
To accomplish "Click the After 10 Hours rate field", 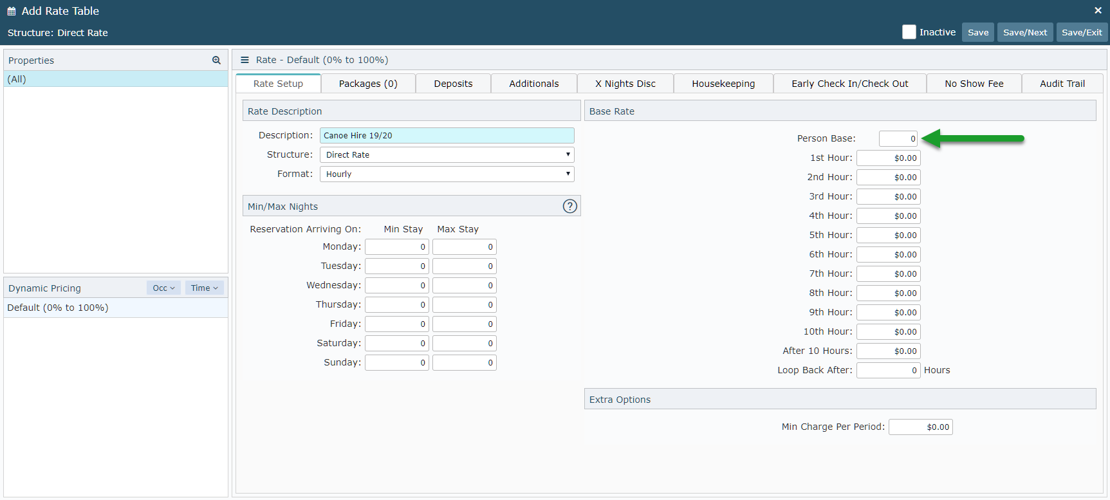I will [x=889, y=351].
